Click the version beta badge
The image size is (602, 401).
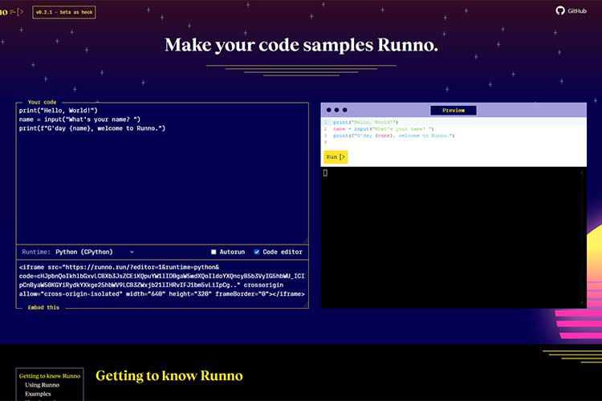(x=65, y=13)
